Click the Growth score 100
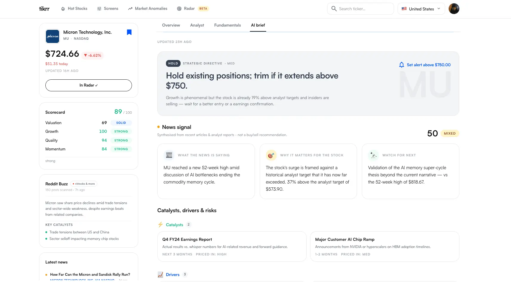The image size is (511, 282). tap(103, 131)
